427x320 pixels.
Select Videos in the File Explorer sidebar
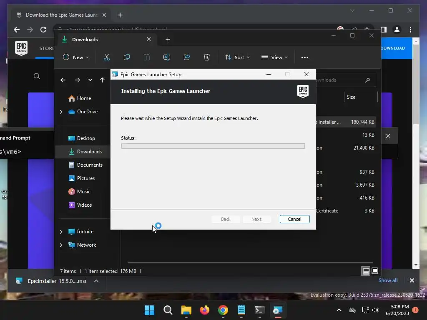pyautogui.click(x=80, y=205)
